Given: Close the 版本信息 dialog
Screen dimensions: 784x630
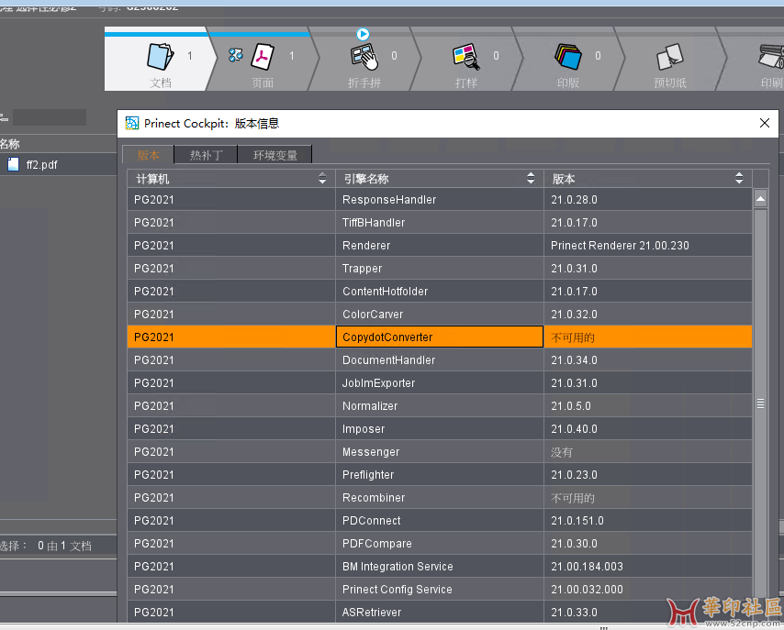Looking at the screenshot, I should point(764,123).
